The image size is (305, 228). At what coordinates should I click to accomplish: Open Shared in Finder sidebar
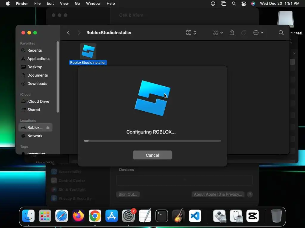click(31, 110)
